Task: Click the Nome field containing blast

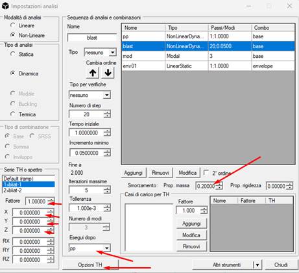Action: [92, 38]
